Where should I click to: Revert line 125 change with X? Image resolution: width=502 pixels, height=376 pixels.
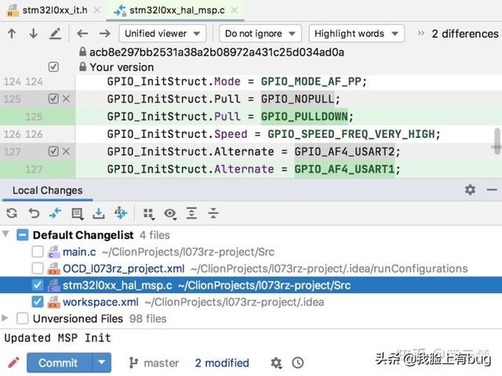coord(66,99)
